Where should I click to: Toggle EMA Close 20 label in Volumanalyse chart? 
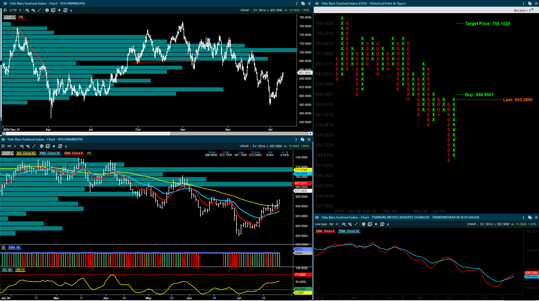click(50, 153)
